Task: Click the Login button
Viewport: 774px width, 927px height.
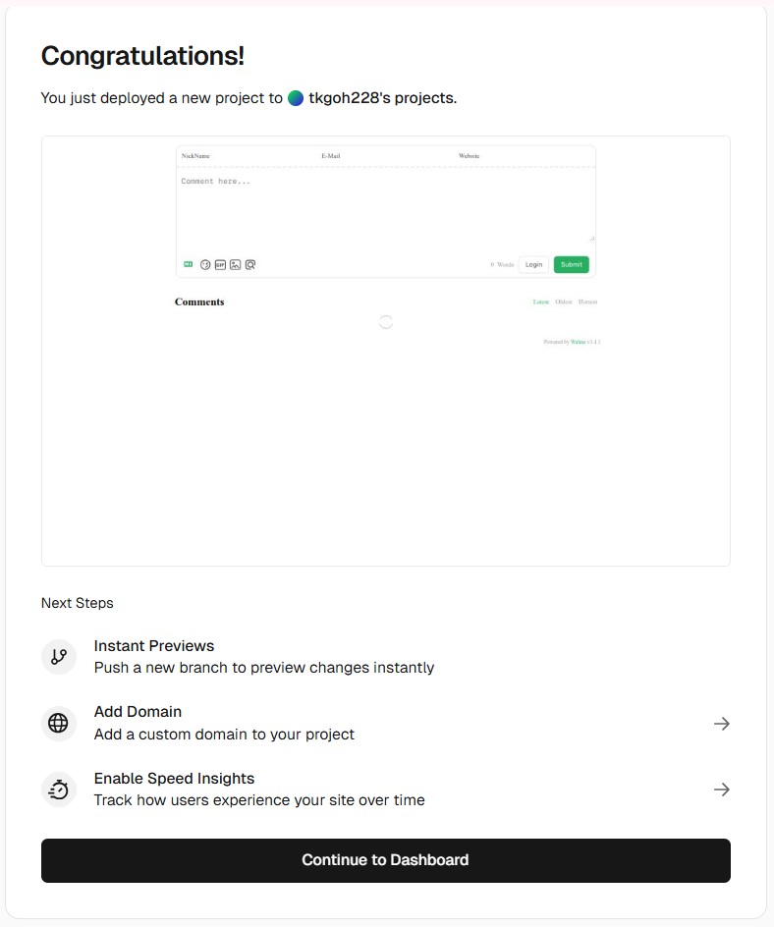Action: pyautogui.click(x=533, y=264)
